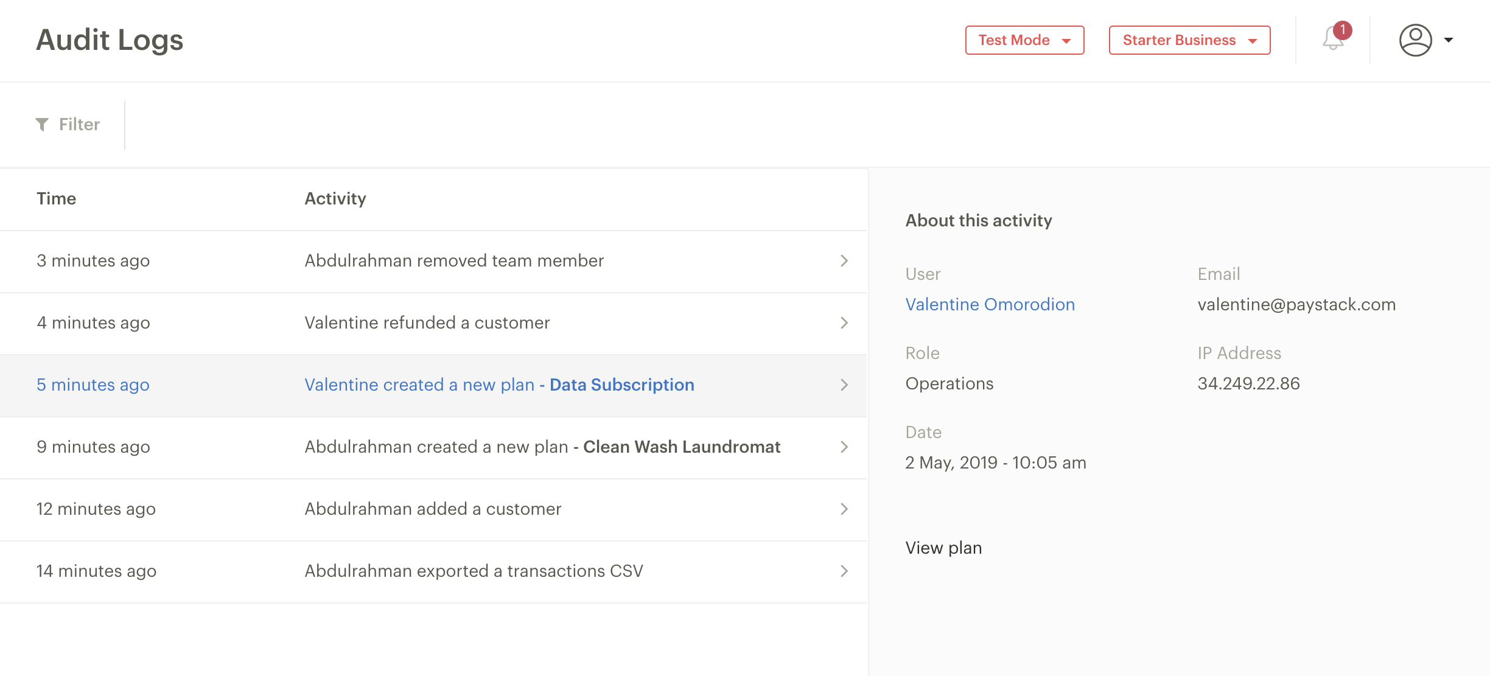Viewport: 1490px width, 676px height.
Task: Open the Starter Business dropdown
Action: [x=1189, y=40]
